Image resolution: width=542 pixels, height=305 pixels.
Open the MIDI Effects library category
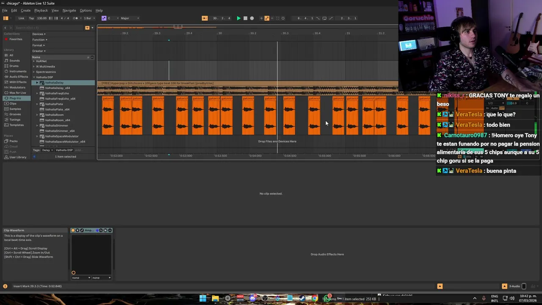(x=18, y=82)
